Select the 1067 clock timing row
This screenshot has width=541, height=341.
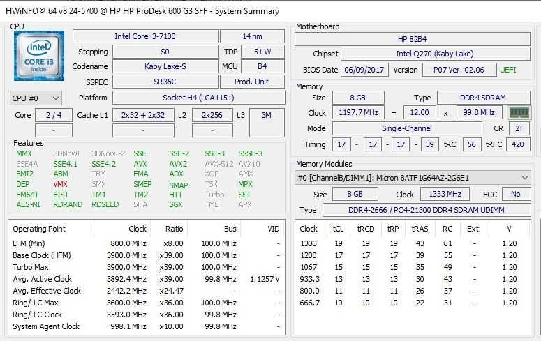[x=413, y=267]
